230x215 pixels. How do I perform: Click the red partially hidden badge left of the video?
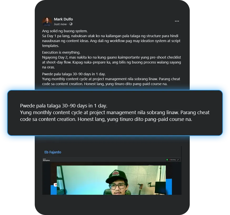(x=55, y=185)
